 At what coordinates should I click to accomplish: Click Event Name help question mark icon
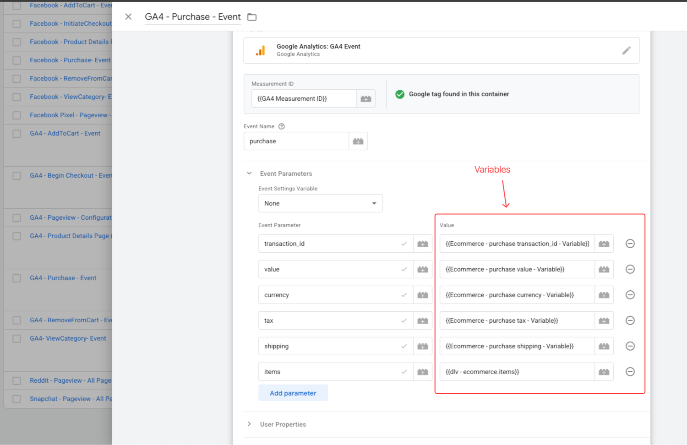coord(282,126)
